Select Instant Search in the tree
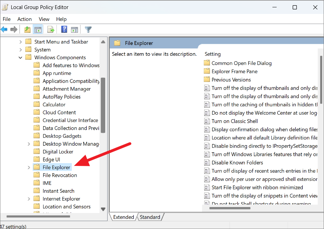 [x=59, y=191]
